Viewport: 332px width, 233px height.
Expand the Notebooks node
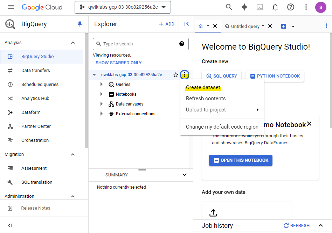102,94
